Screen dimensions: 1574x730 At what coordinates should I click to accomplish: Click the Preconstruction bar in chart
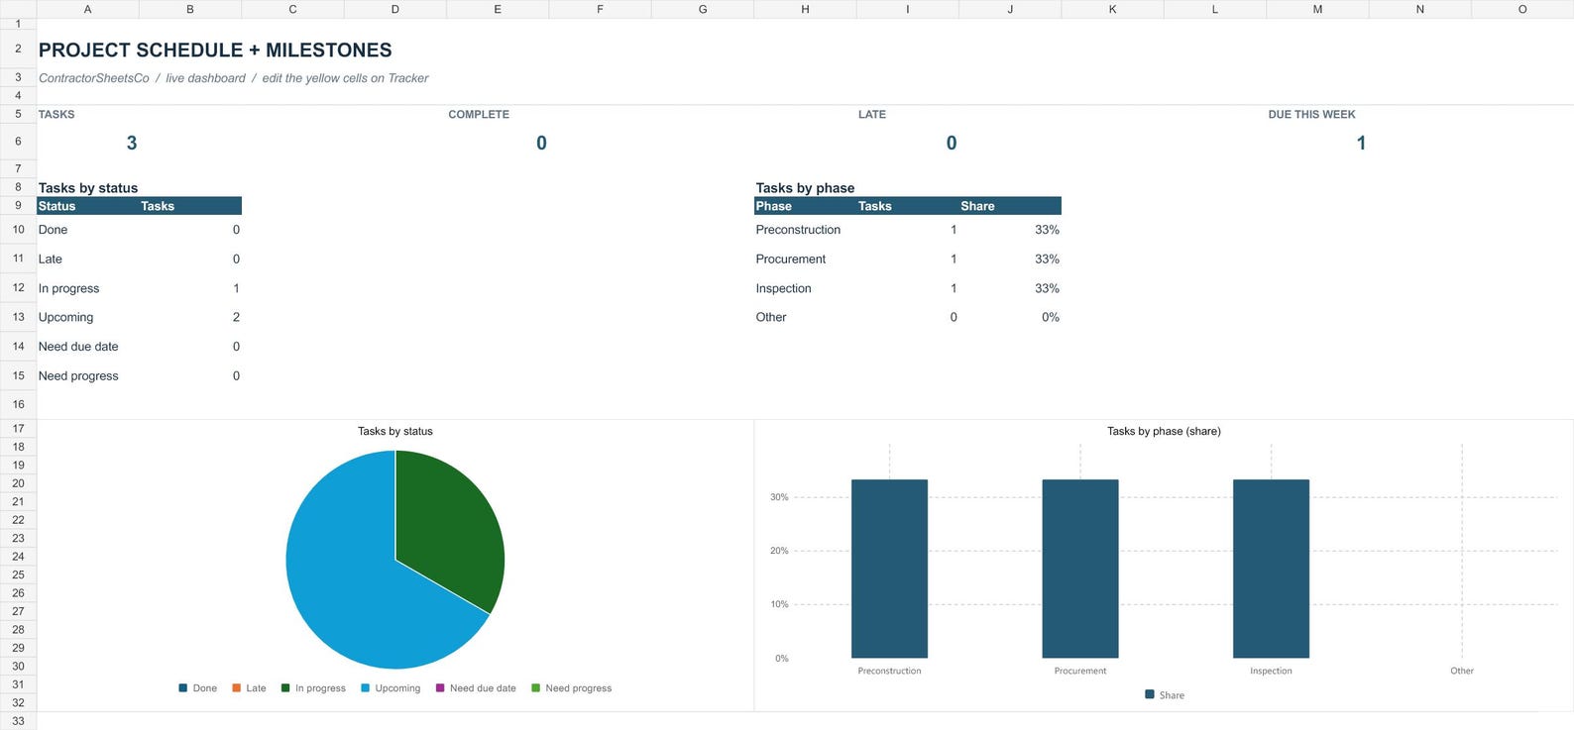tap(889, 569)
